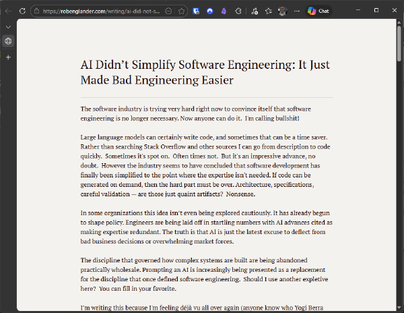Open Copilot Chat button

pos(318,11)
